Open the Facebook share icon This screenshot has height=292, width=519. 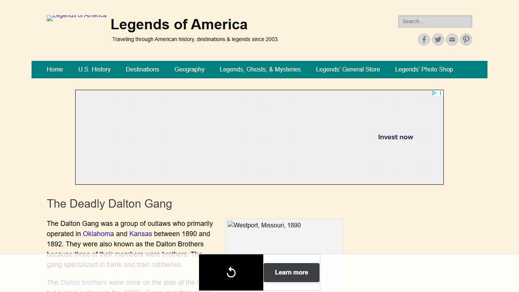424,40
